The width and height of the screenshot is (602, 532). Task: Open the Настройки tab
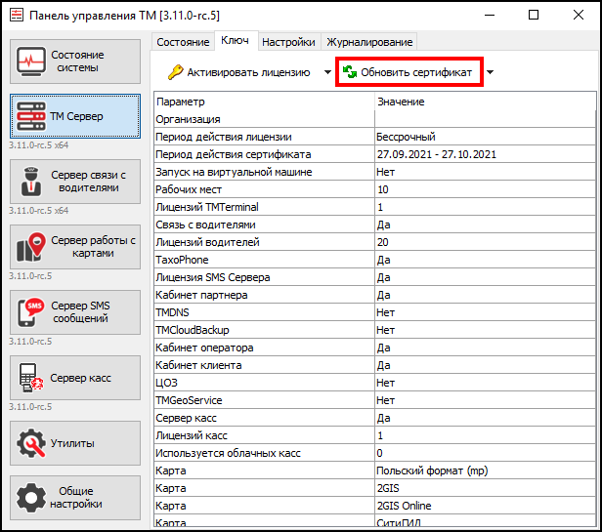289,42
